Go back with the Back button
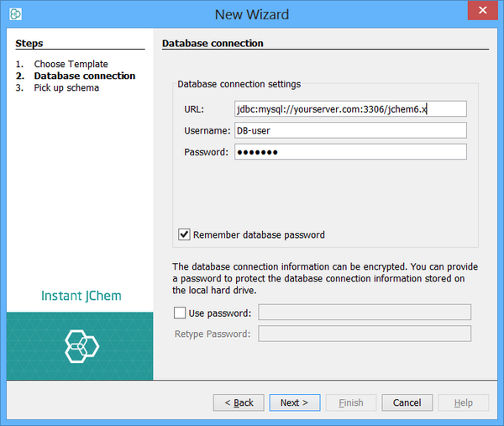504x426 pixels. pos(239,402)
